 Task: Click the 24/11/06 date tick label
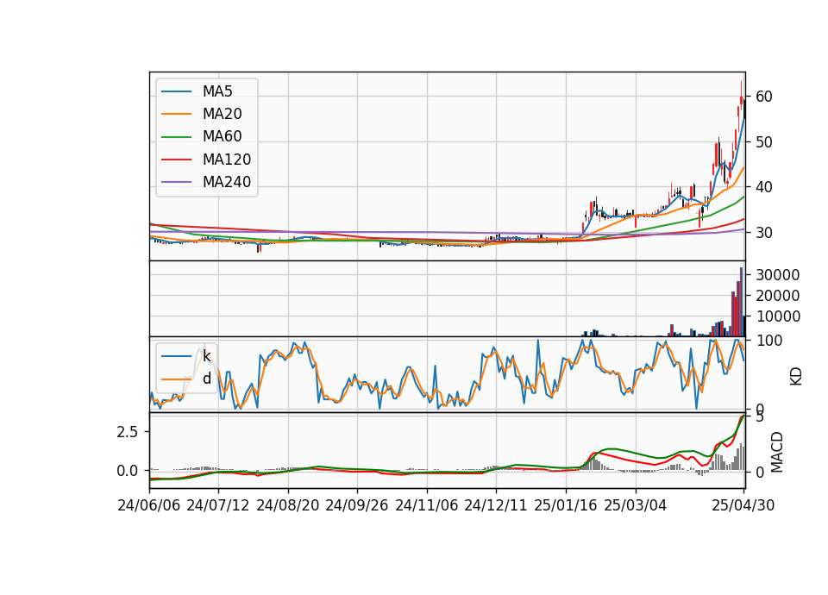(427, 505)
